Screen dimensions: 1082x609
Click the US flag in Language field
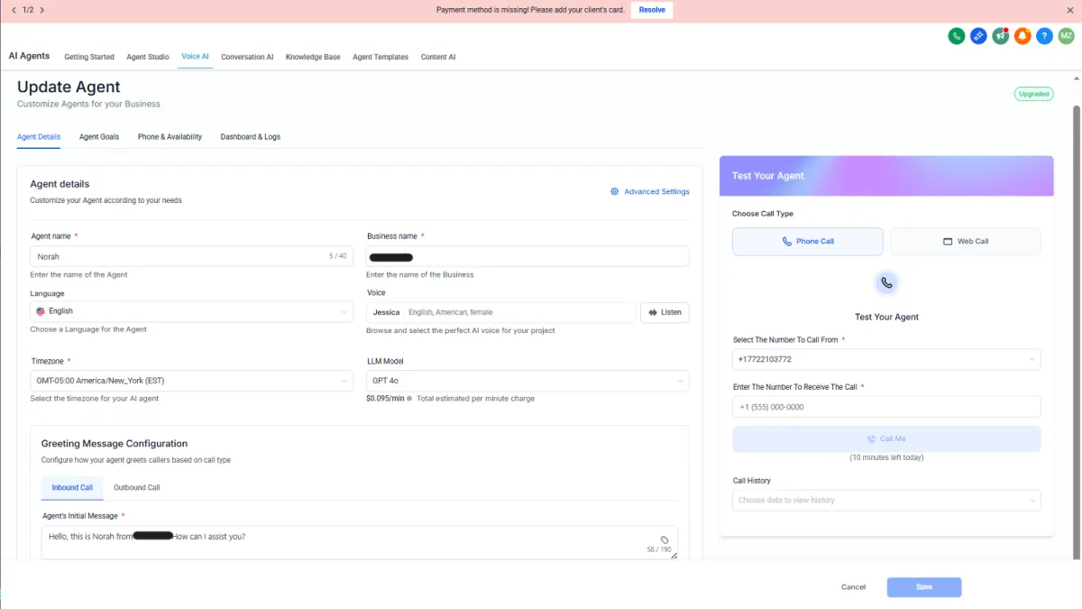[x=41, y=311]
